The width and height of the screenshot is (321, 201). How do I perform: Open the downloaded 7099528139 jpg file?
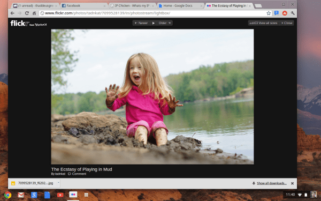point(33,183)
